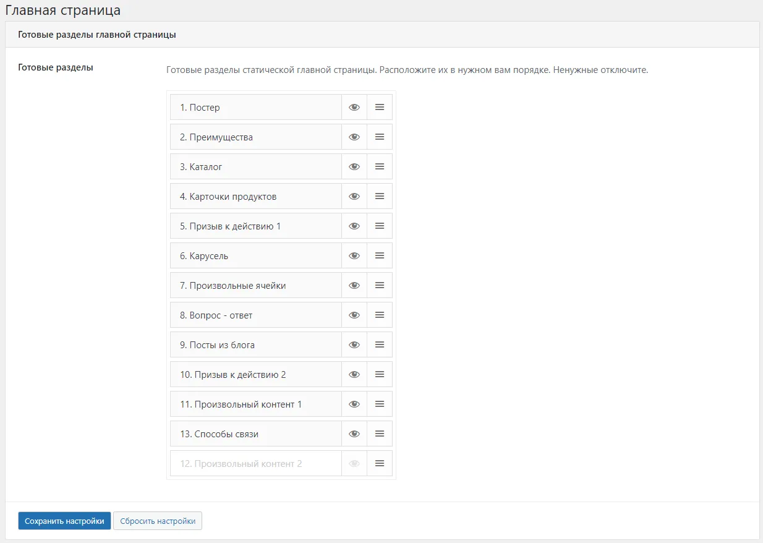Enable the disabled Произвольный контент 2 section
Viewport: 763px width, 543px height.
click(x=354, y=463)
